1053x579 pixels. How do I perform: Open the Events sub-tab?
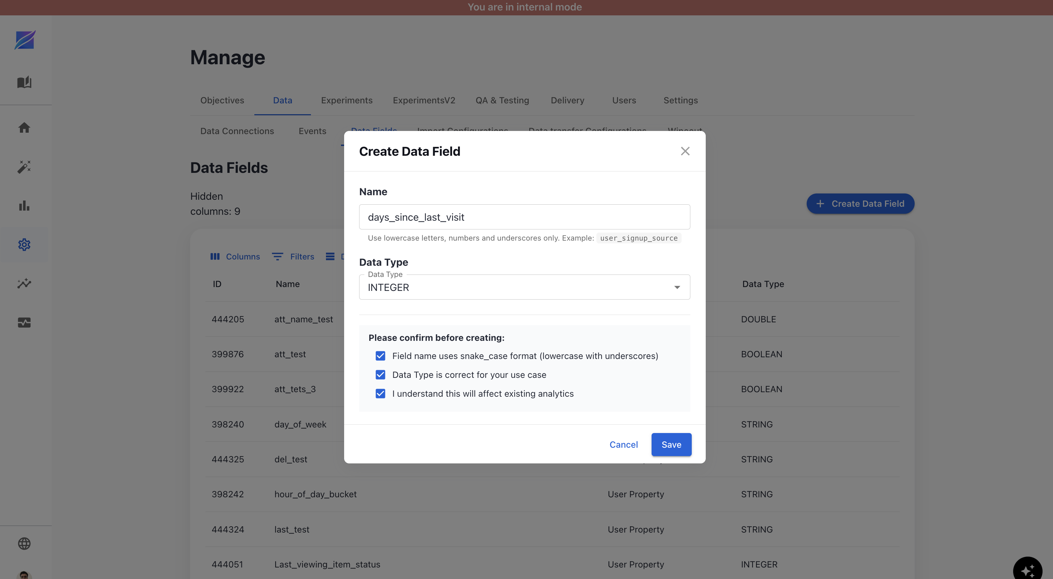click(312, 131)
